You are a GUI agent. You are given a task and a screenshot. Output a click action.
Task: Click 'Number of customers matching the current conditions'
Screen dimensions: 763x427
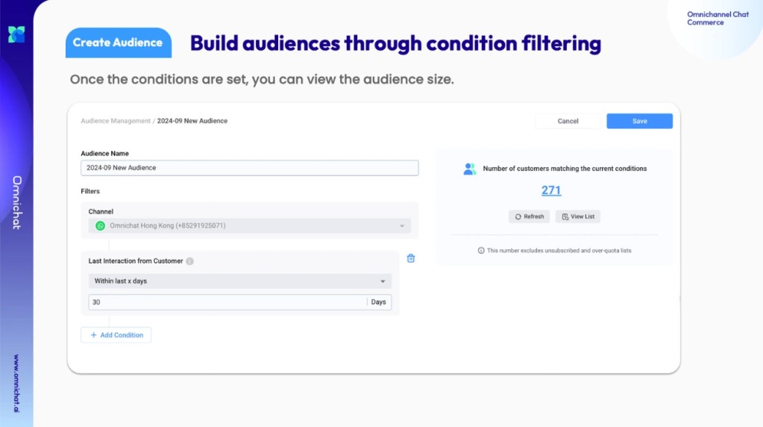tap(565, 169)
